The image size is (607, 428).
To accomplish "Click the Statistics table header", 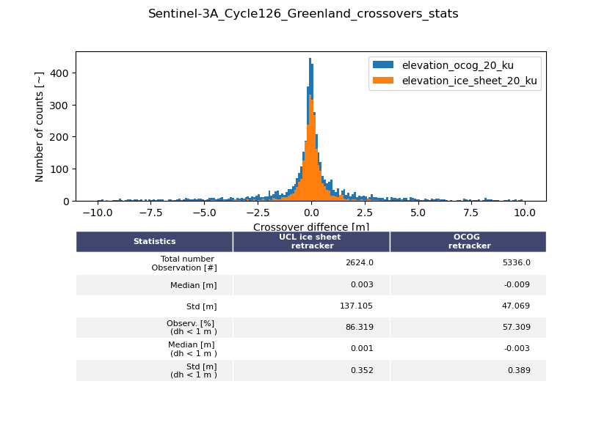I will (154, 241).
